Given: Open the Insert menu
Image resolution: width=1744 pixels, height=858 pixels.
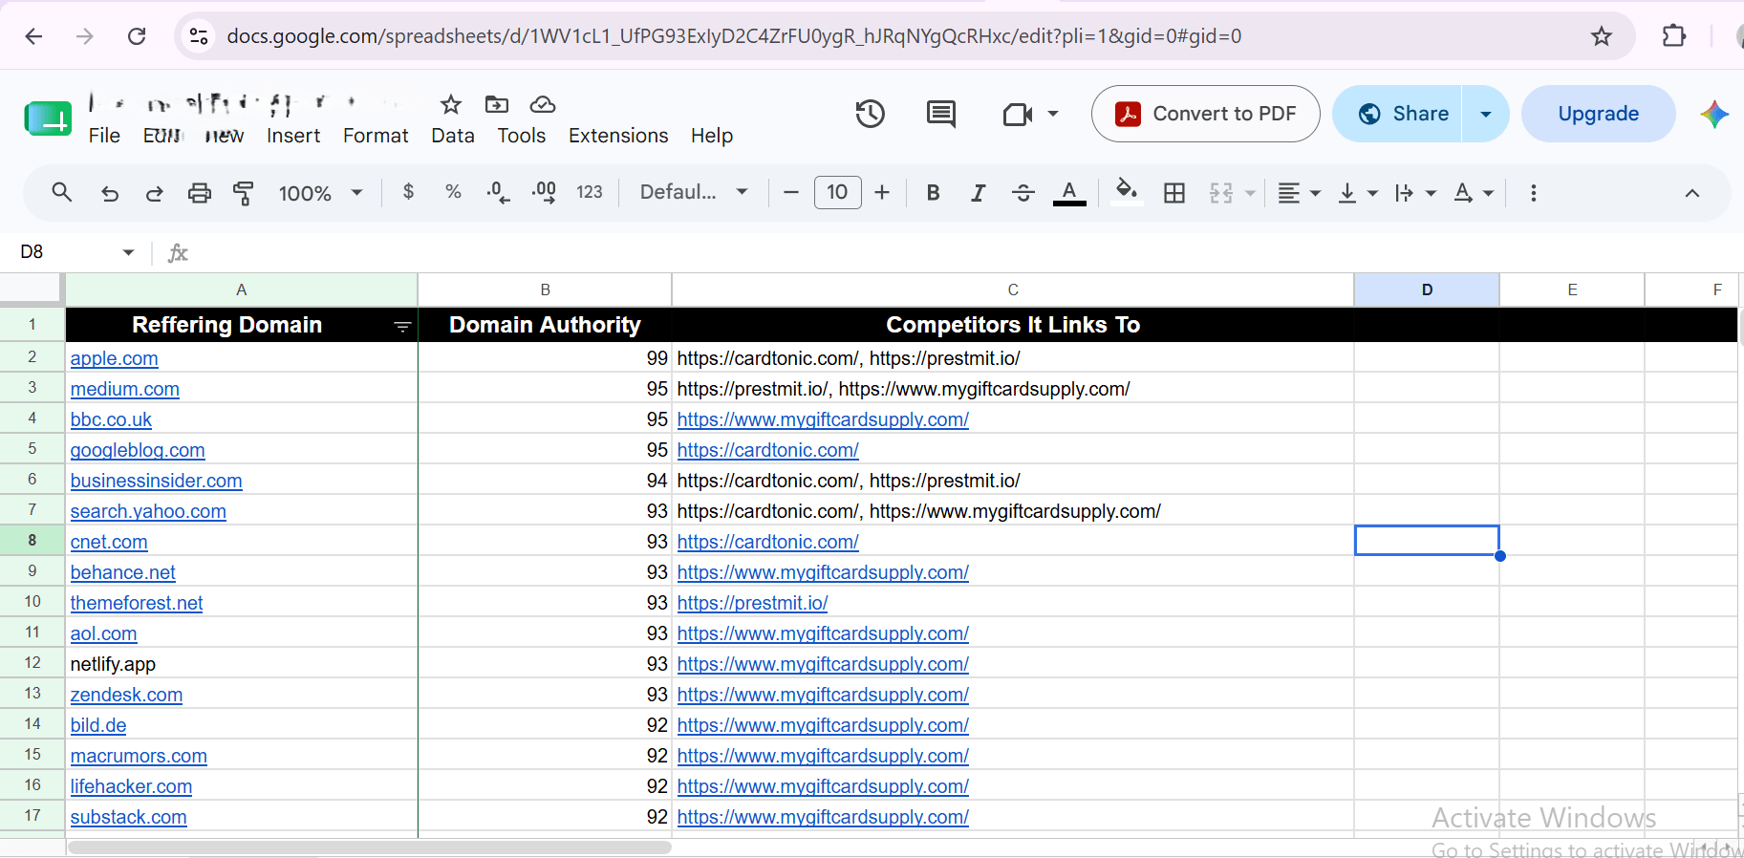Looking at the screenshot, I should pos(293,136).
